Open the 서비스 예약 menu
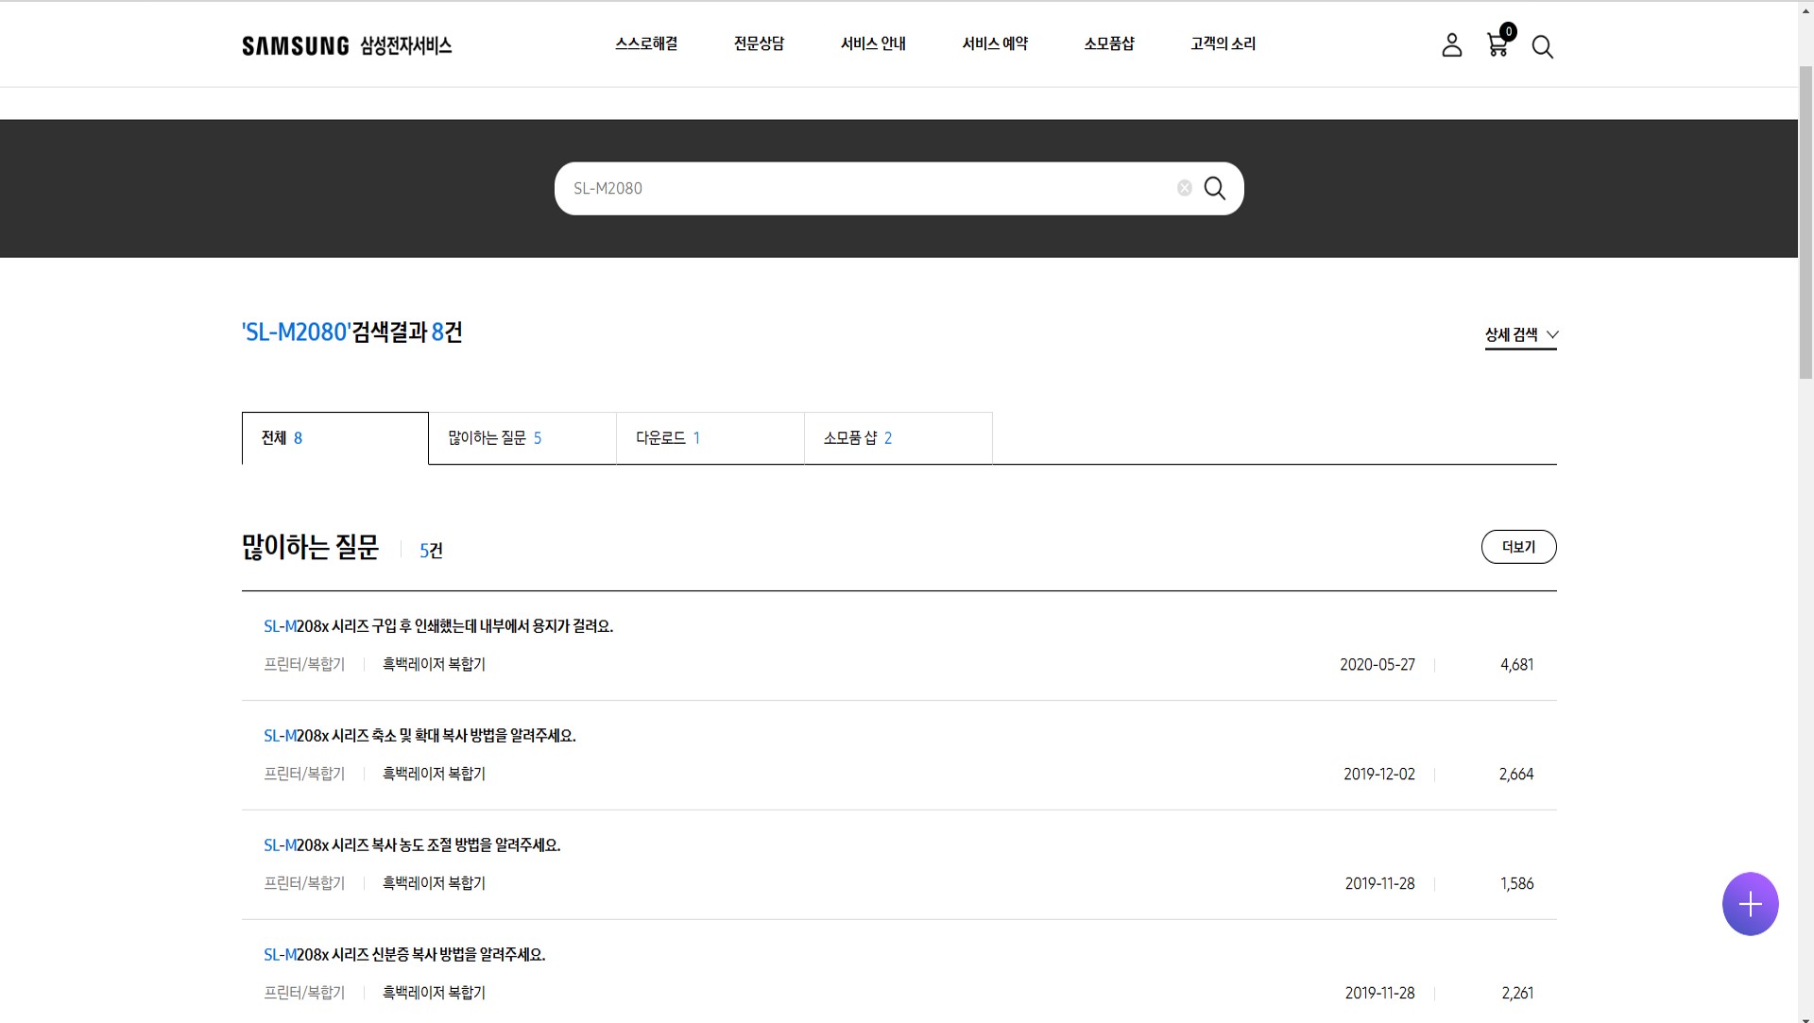Screen dimensions: 1814x1023 coord(995,43)
